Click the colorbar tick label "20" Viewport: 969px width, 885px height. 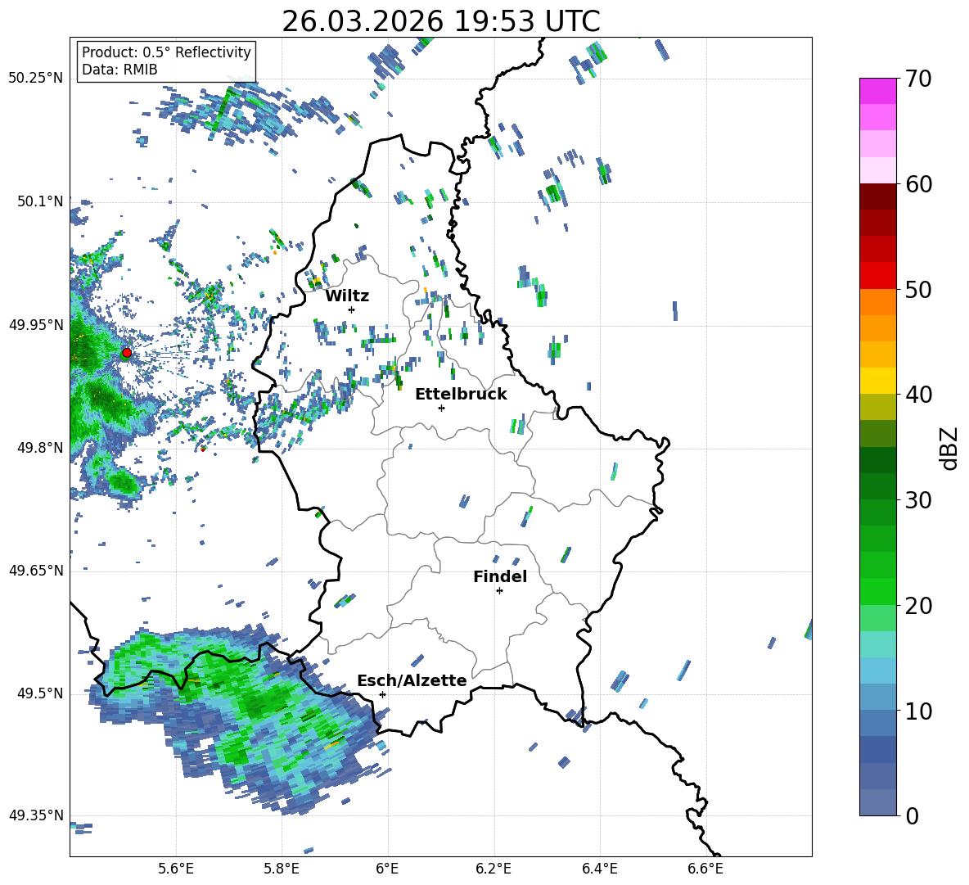click(917, 606)
